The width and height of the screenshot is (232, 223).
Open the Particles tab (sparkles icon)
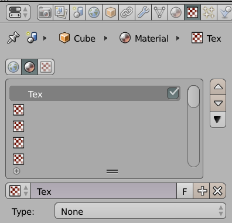209,12
